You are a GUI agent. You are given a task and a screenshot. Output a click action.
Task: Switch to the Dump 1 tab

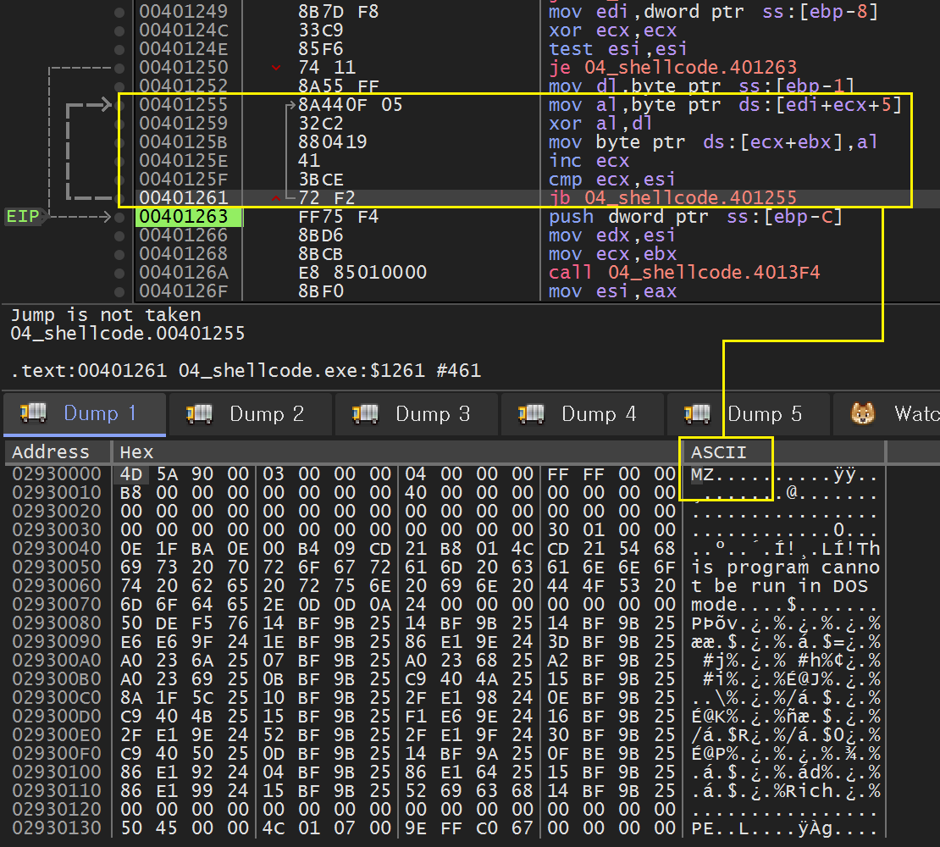[85, 413]
